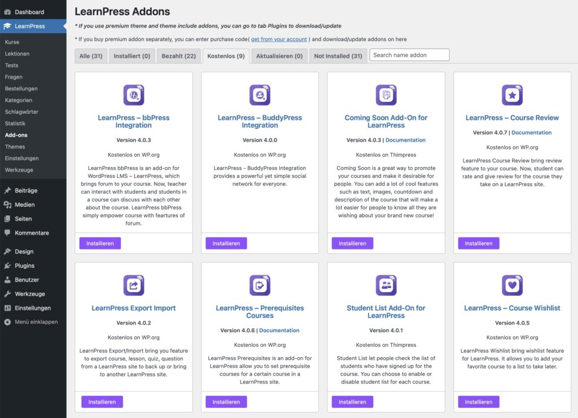
Task: Click the Kommentare speech bubble icon
Action: (x=7, y=233)
